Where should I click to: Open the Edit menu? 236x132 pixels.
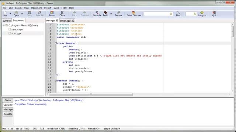[x=11, y=8]
